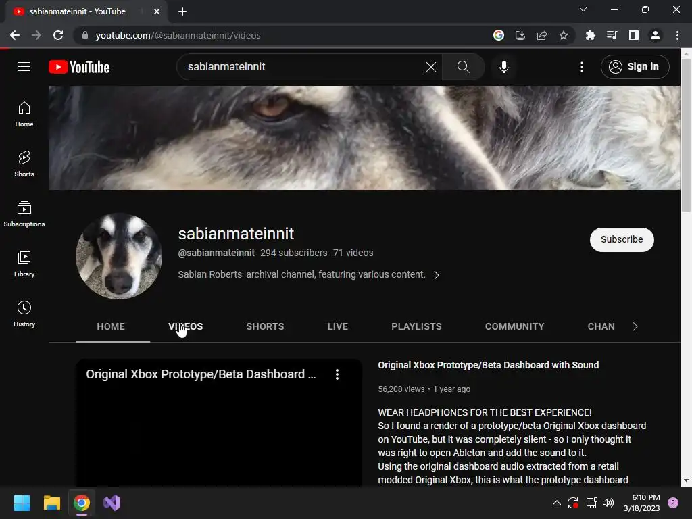Click the browser address bar URL
Viewport: 692px width, 519px height.
178,35
